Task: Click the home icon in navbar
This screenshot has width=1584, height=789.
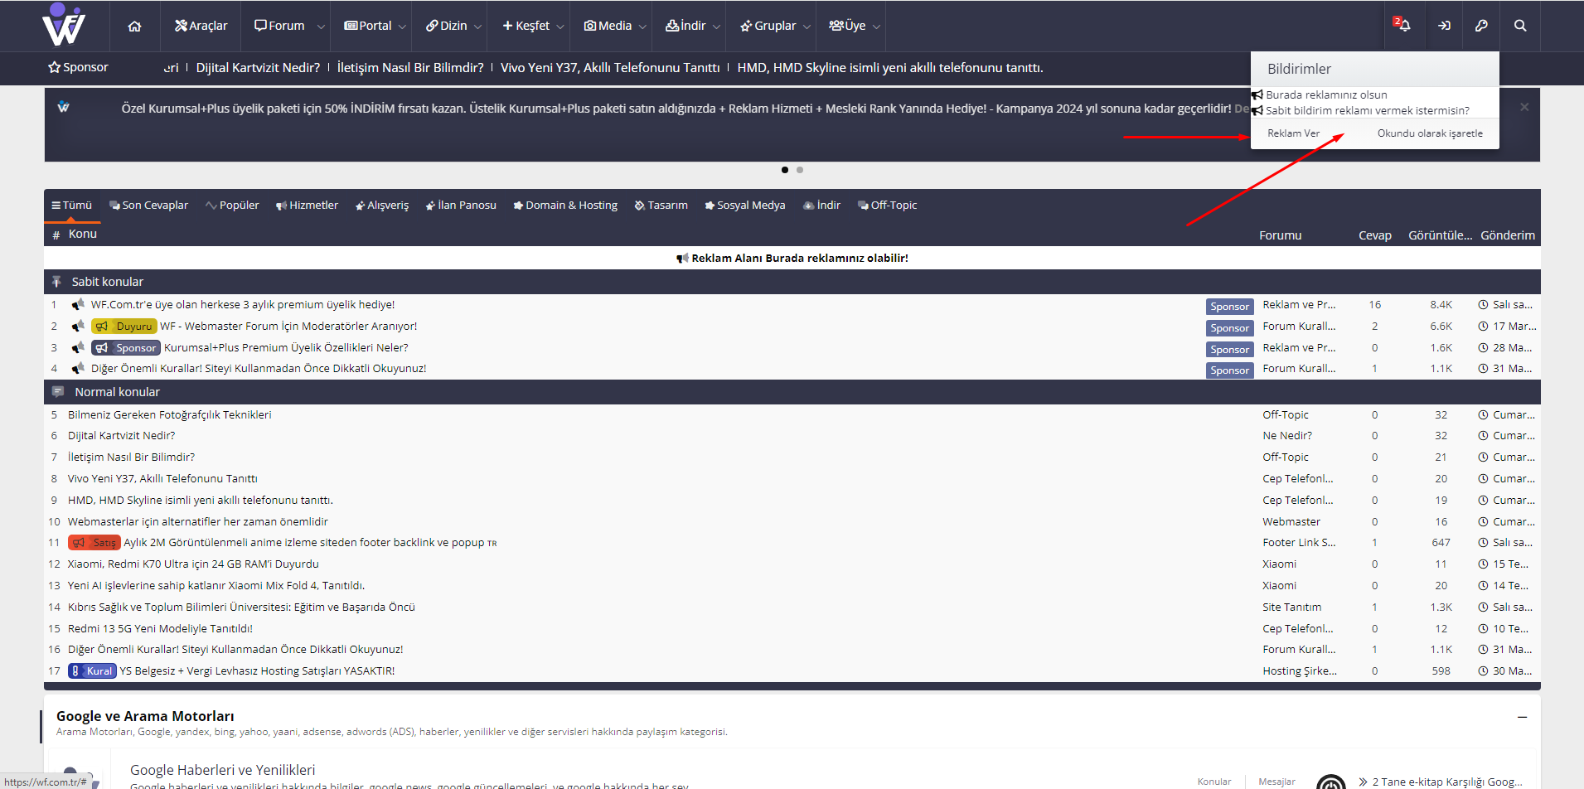Action: (x=134, y=26)
